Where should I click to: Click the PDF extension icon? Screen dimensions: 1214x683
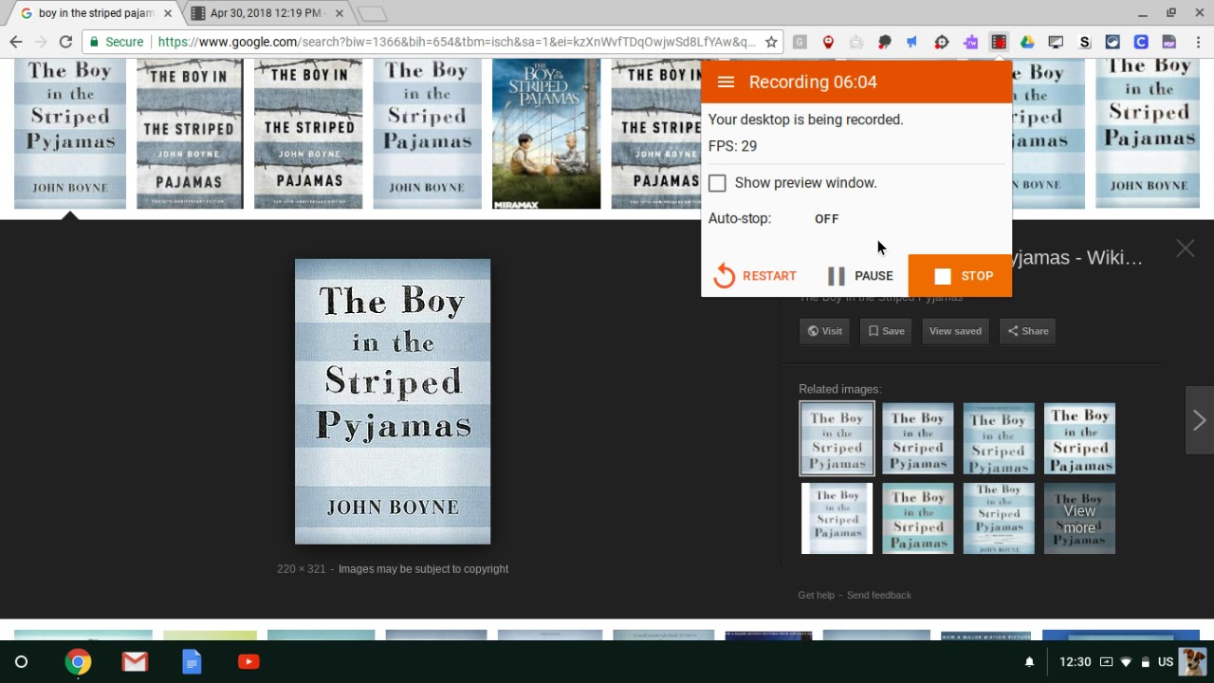tap(1169, 42)
